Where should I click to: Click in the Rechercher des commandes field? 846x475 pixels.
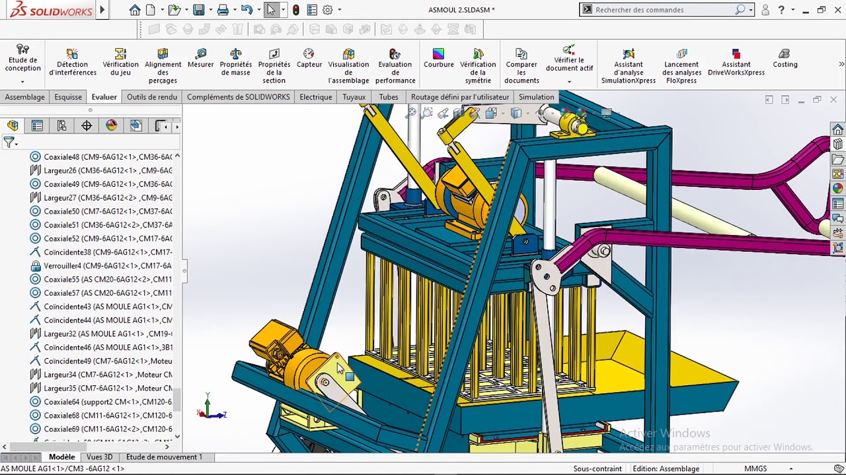click(664, 10)
